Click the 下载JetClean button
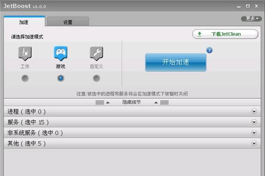265x176 pixels. tap(225, 34)
